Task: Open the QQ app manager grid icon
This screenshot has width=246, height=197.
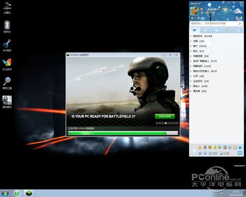Action: (240, 153)
